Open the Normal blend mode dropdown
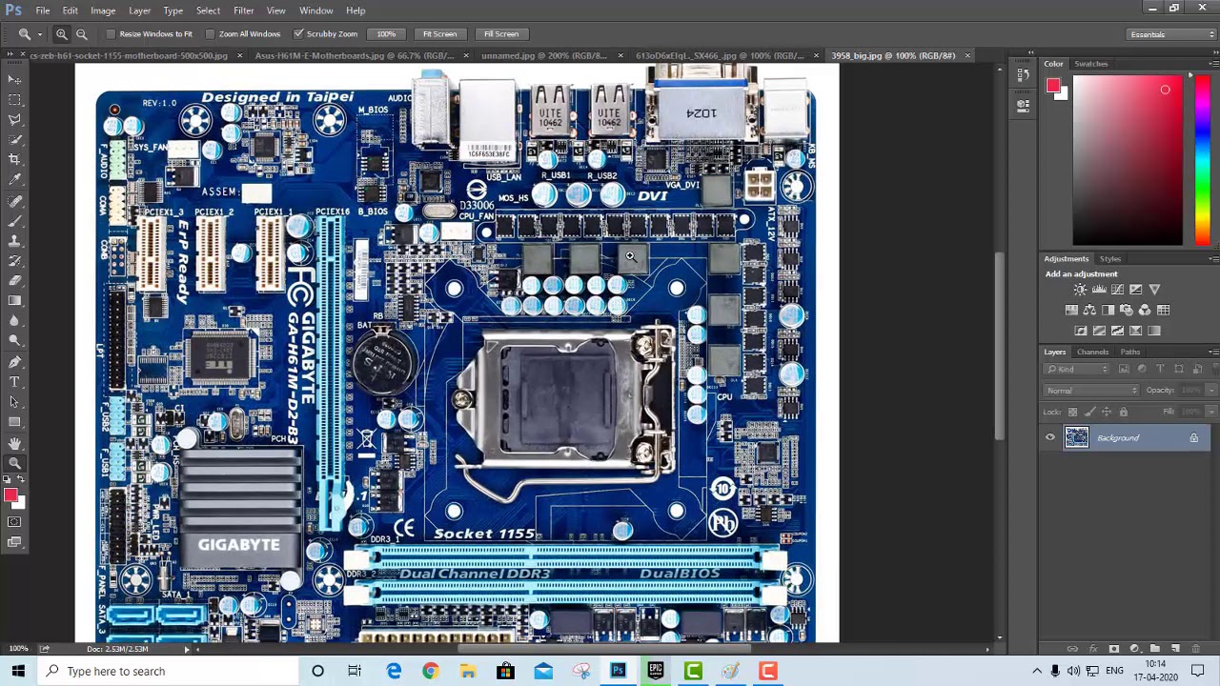This screenshot has width=1220, height=686. (x=1091, y=391)
